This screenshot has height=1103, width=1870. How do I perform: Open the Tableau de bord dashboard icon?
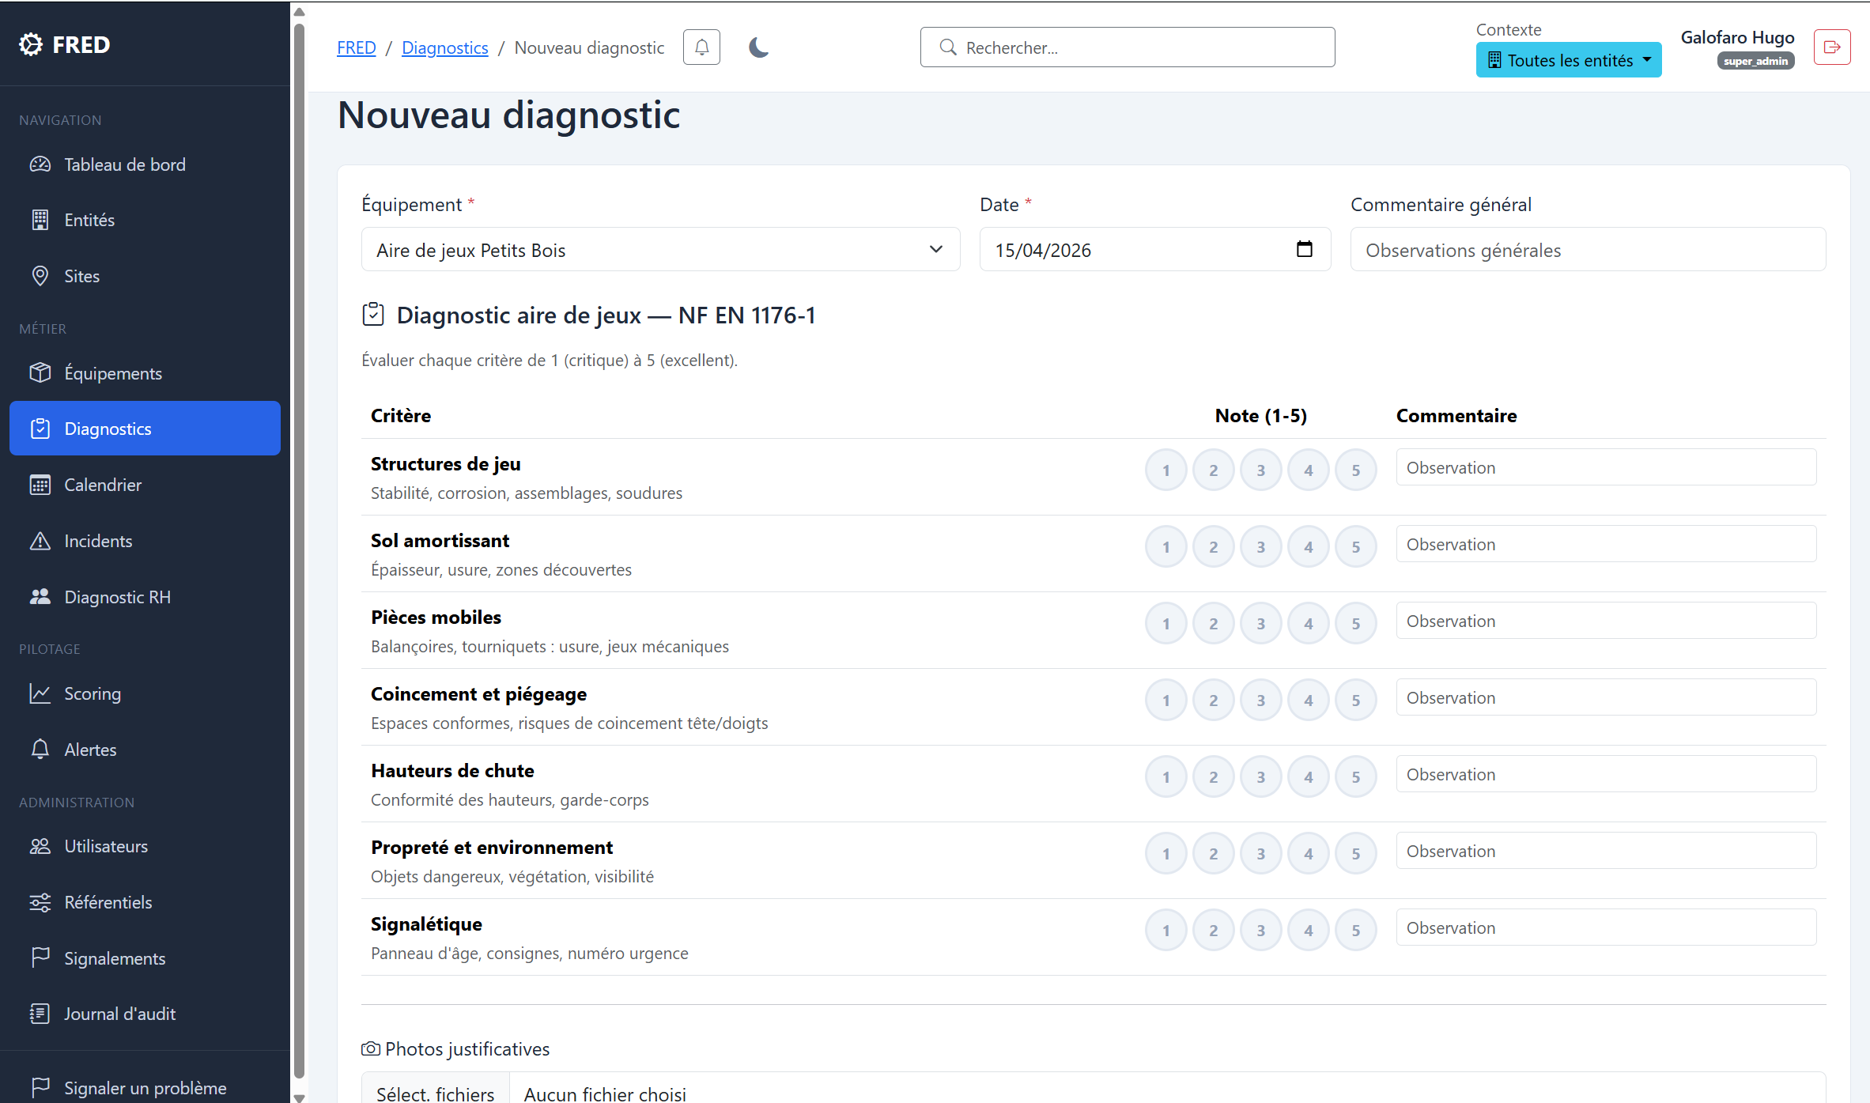40,164
